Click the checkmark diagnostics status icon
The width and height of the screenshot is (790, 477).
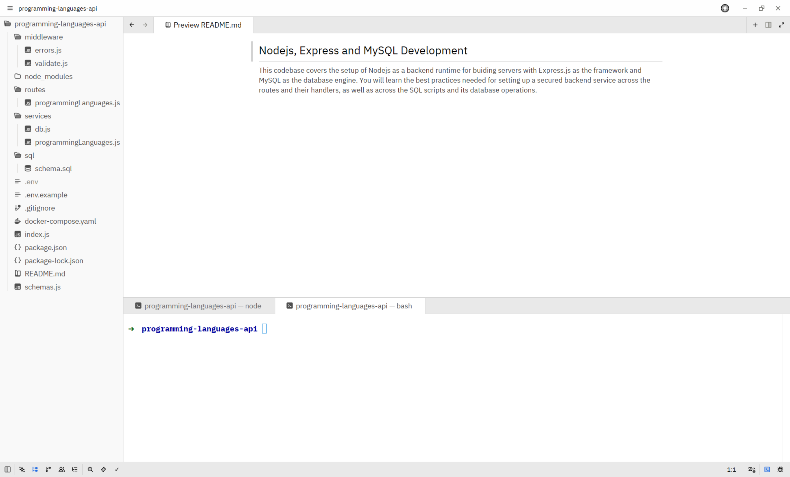coord(117,469)
